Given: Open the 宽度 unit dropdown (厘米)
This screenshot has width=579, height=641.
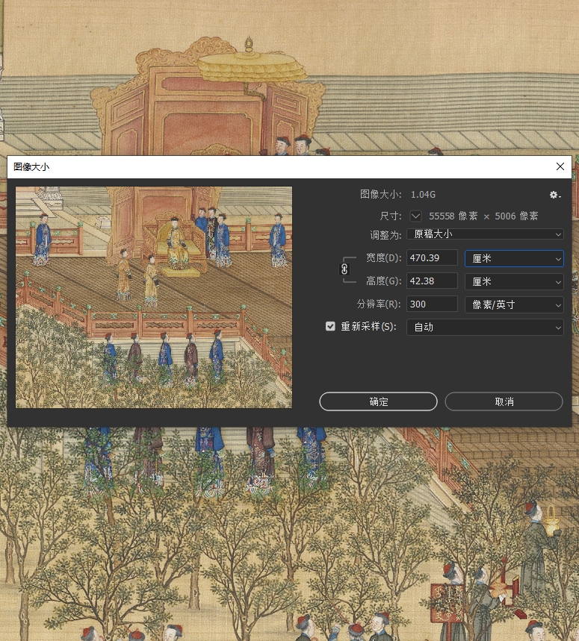Looking at the screenshot, I should pos(514,258).
